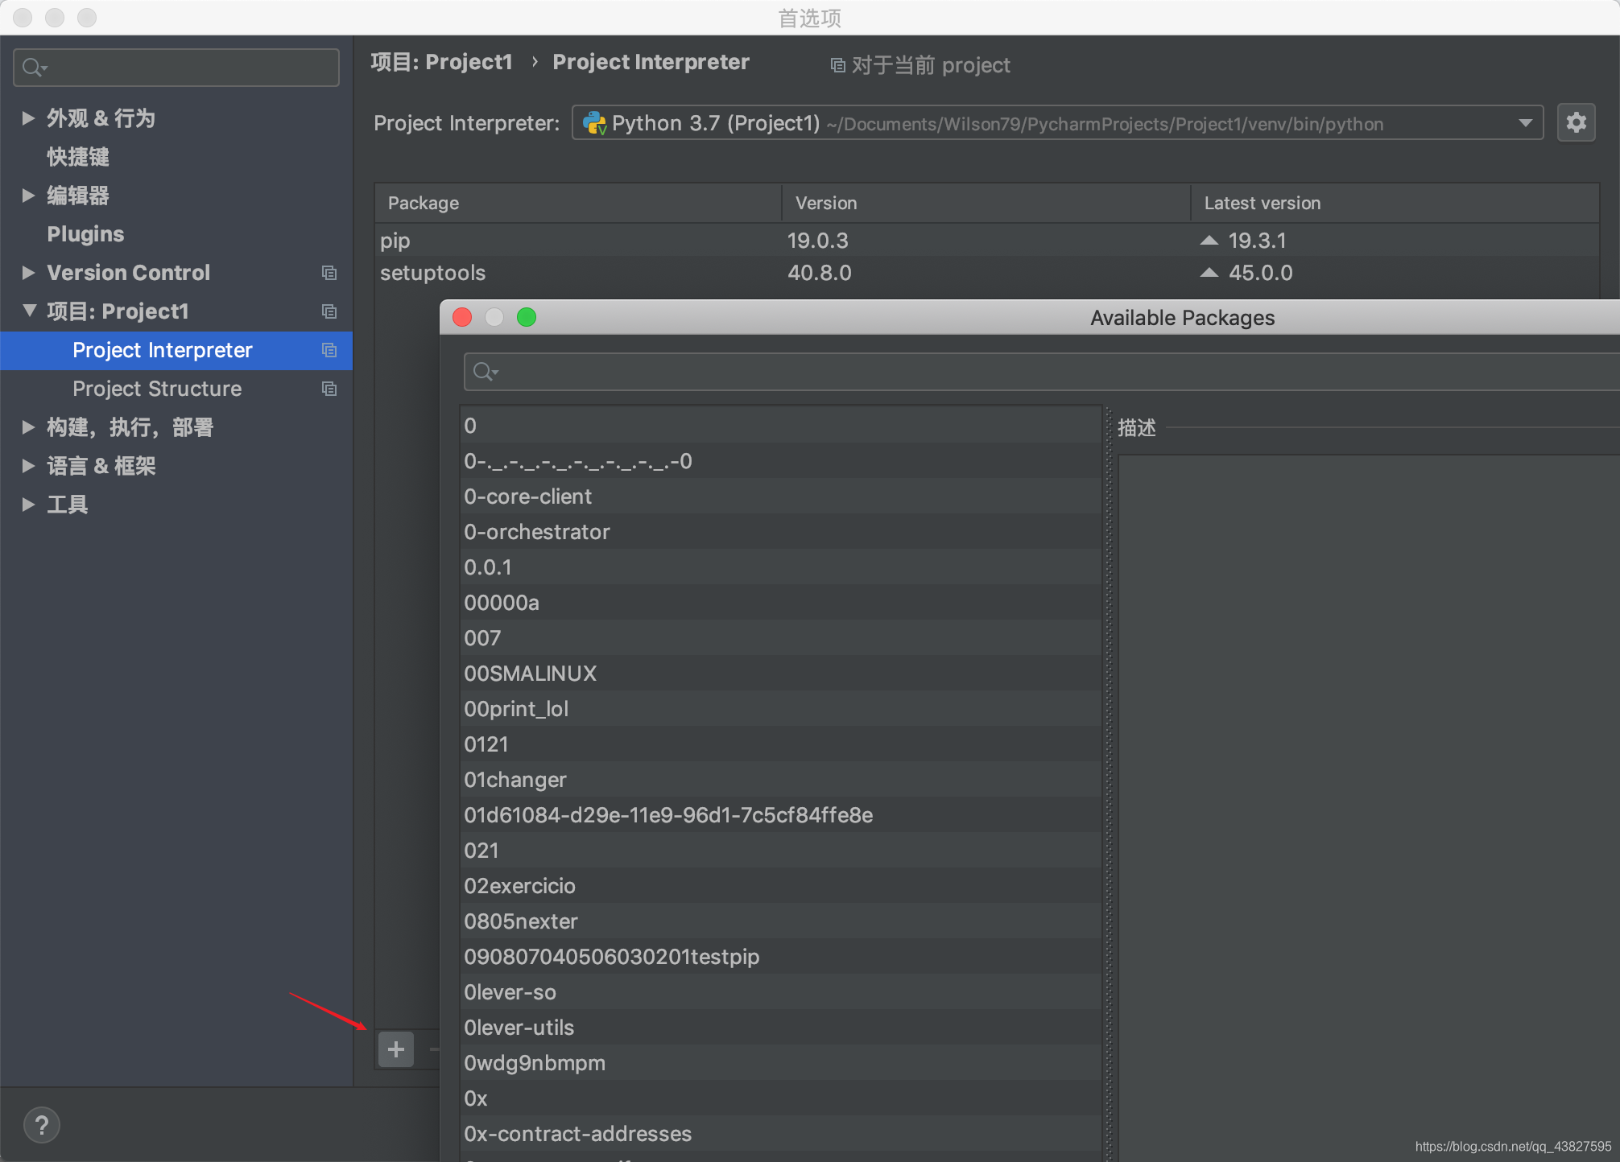Click the Latest version column header
Viewport: 1620px width, 1162px height.
(x=1395, y=203)
